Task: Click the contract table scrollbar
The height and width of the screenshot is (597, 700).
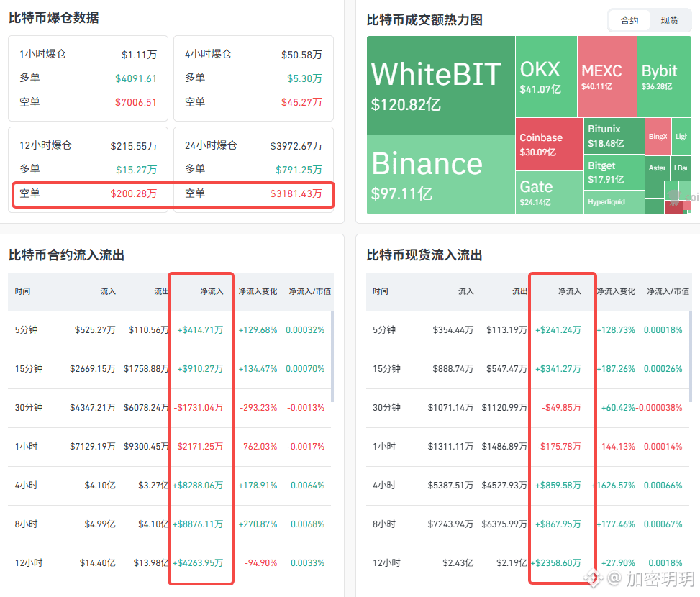Action: click(332, 356)
